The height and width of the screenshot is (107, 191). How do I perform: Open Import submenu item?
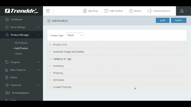click(x=18, y=53)
